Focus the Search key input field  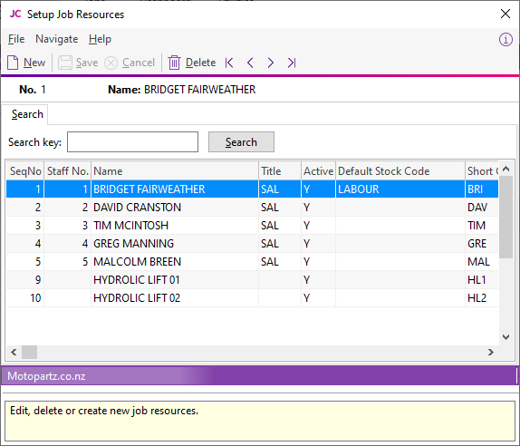click(x=132, y=142)
